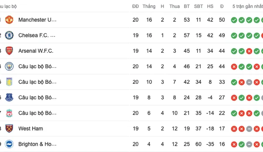
Task: Click Arsenal's red loss result icon
Action: click(249, 51)
